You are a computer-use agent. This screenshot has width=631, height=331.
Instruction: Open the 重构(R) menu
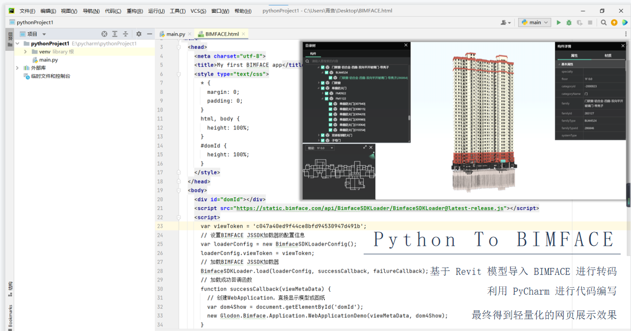pos(135,11)
